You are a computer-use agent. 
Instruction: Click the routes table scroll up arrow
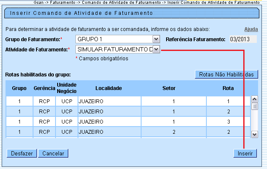coord(255,99)
